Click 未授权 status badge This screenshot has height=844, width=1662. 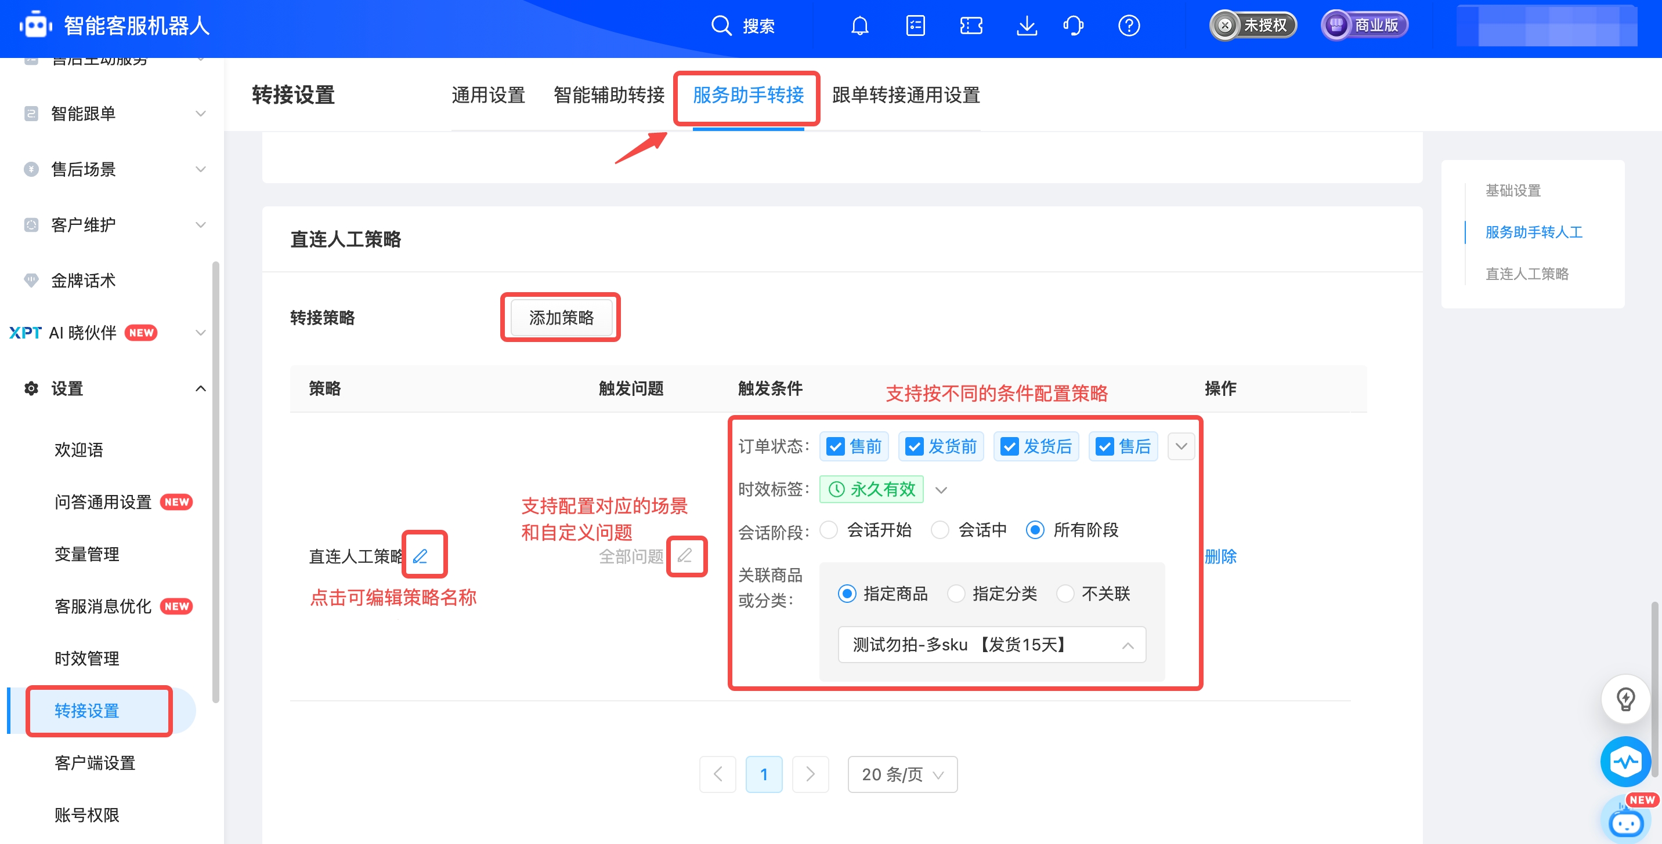point(1253,25)
